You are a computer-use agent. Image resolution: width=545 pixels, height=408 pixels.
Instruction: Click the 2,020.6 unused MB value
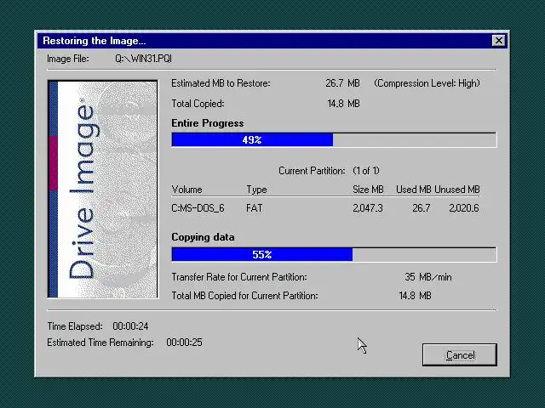pyautogui.click(x=464, y=208)
